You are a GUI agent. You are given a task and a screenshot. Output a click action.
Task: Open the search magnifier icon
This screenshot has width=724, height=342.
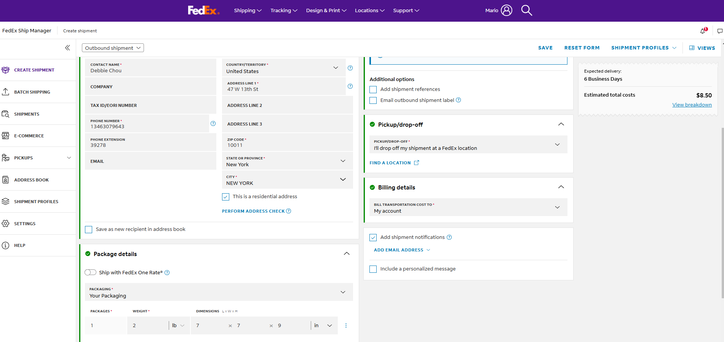pos(527,10)
